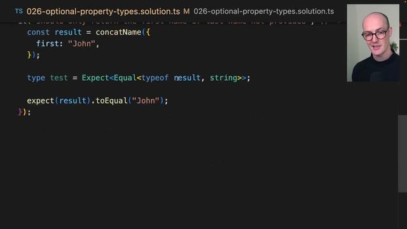
Task: Click the modified M indicator on tab
Action: click(x=186, y=11)
